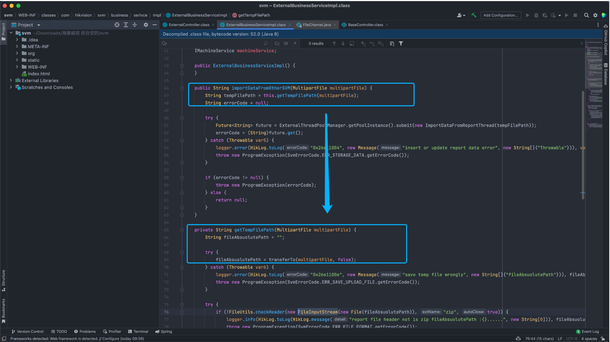610x342 pixels.
Task: Click Add Configuration button
Action: pos(500,15)
